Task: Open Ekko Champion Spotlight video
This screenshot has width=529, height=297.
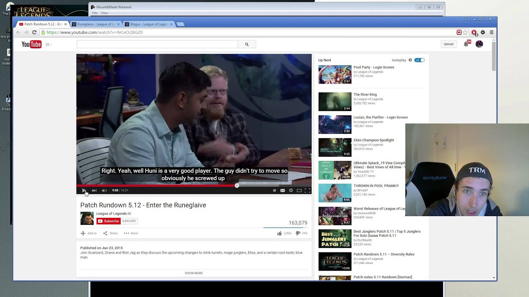Action: pos(374,140)
